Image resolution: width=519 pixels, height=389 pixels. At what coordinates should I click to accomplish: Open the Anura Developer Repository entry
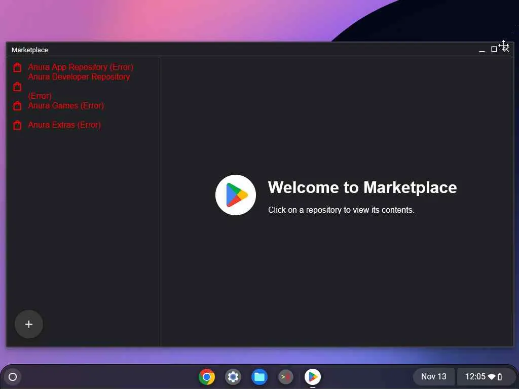[79, 86]
